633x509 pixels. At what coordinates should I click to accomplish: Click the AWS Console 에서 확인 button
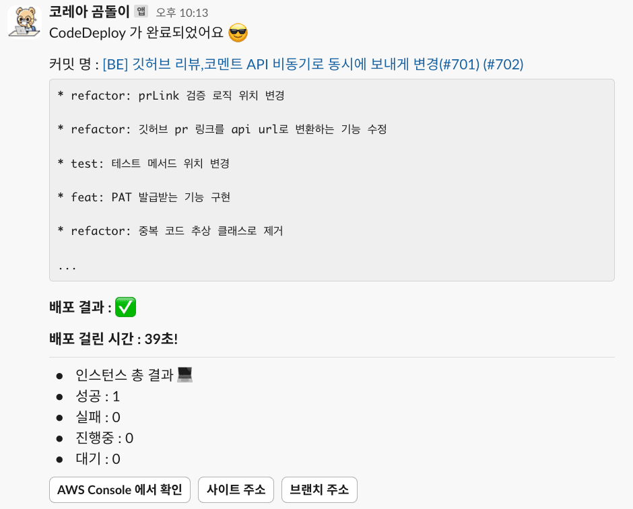coord(119,490)
